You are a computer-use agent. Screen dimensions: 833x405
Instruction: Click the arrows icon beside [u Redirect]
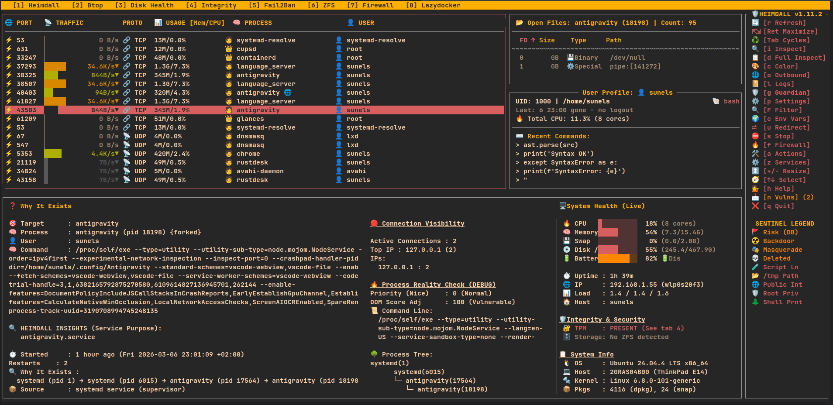click(x=754, y=127)
